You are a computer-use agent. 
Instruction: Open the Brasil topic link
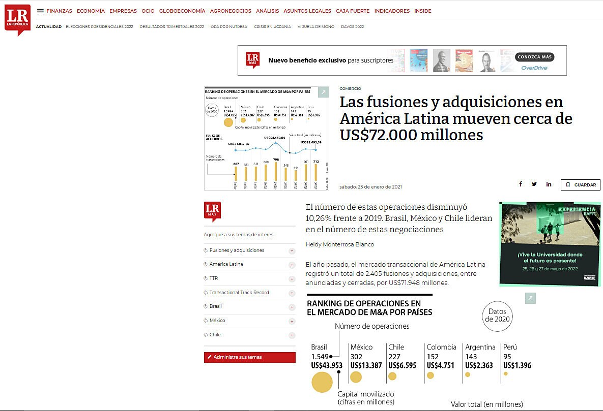point(215,306)
